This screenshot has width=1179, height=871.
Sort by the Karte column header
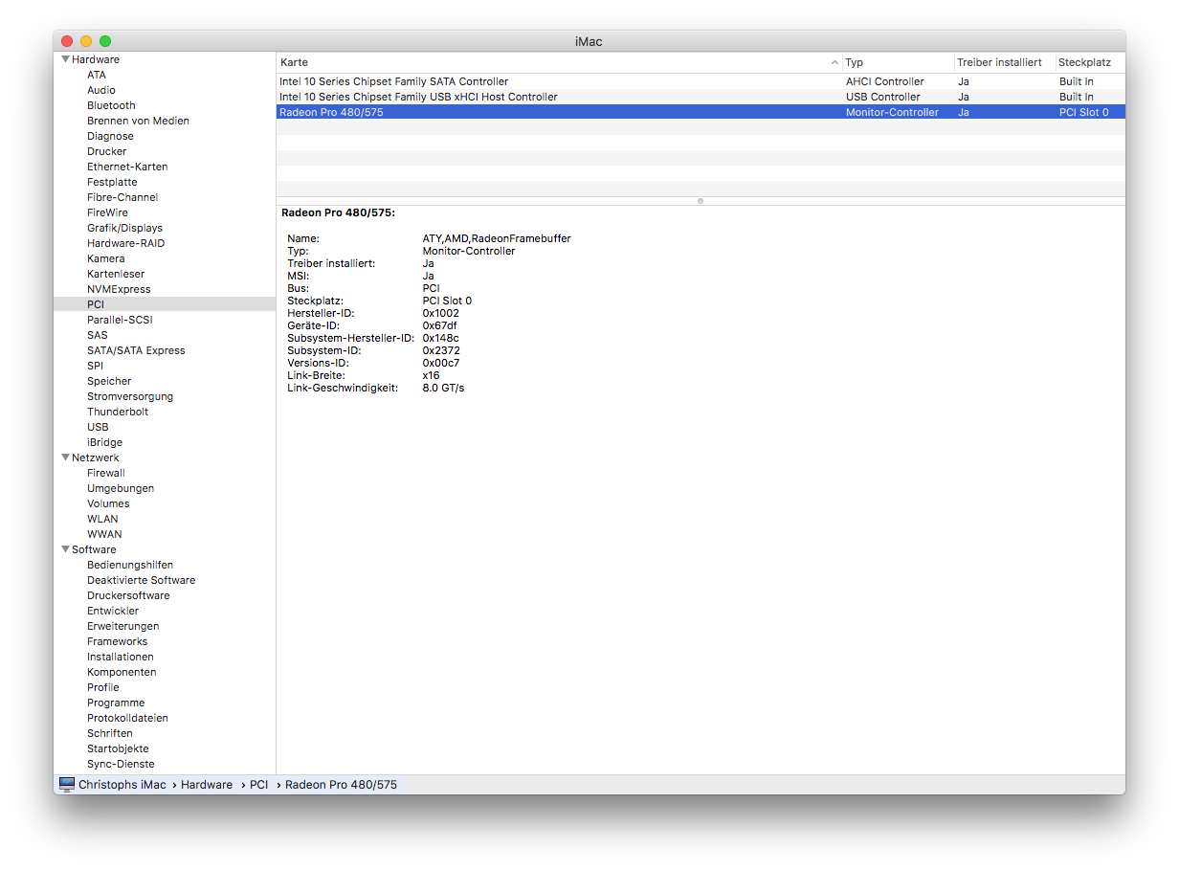point(559,62)
